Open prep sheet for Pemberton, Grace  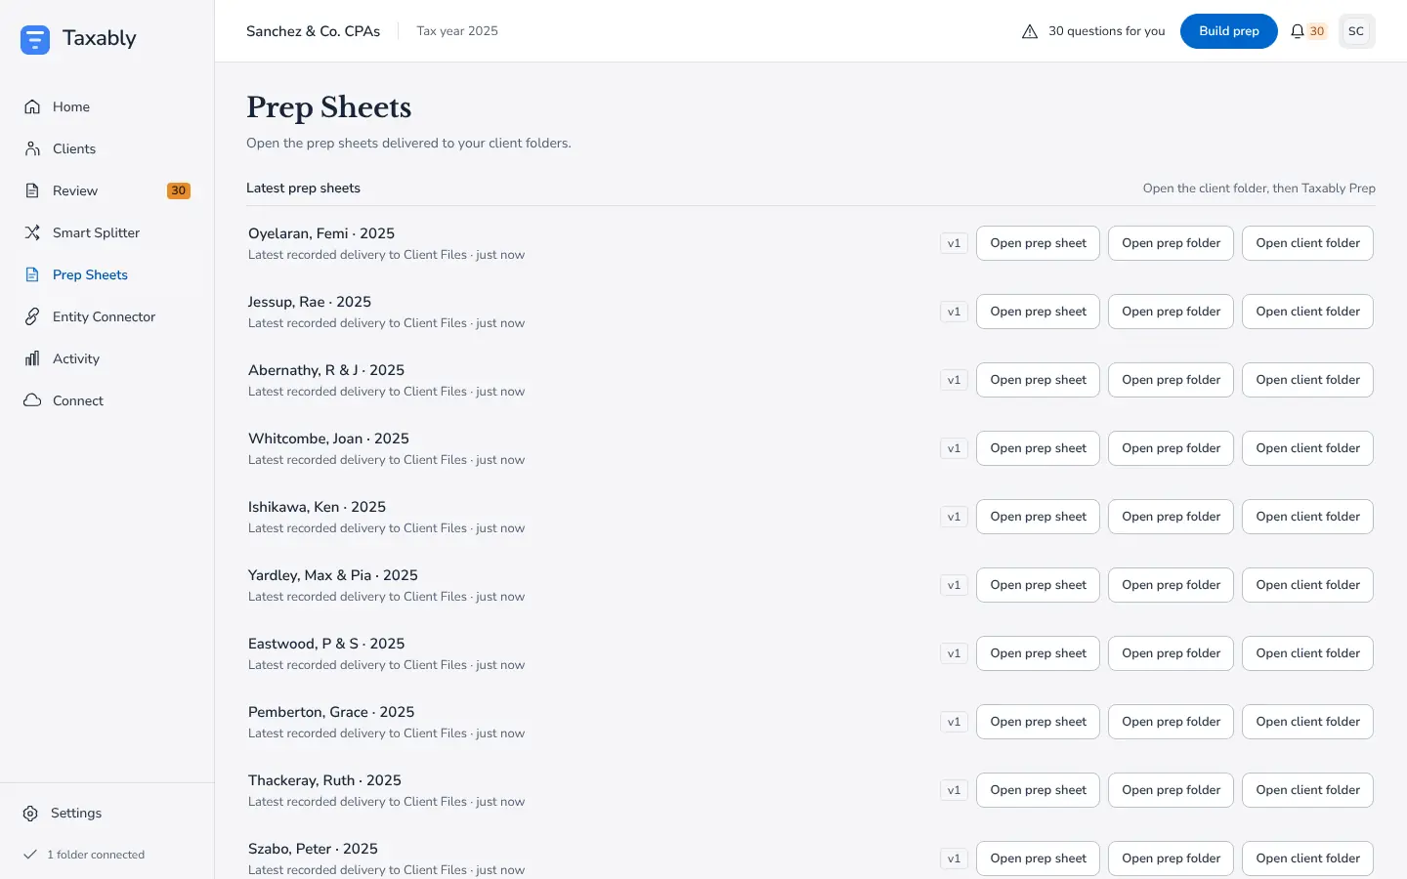[1038, 722]
